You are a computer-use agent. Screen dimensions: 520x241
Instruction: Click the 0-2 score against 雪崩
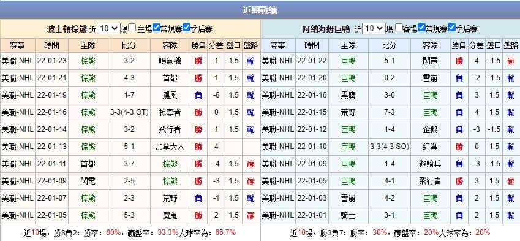(x=390, y=78)
